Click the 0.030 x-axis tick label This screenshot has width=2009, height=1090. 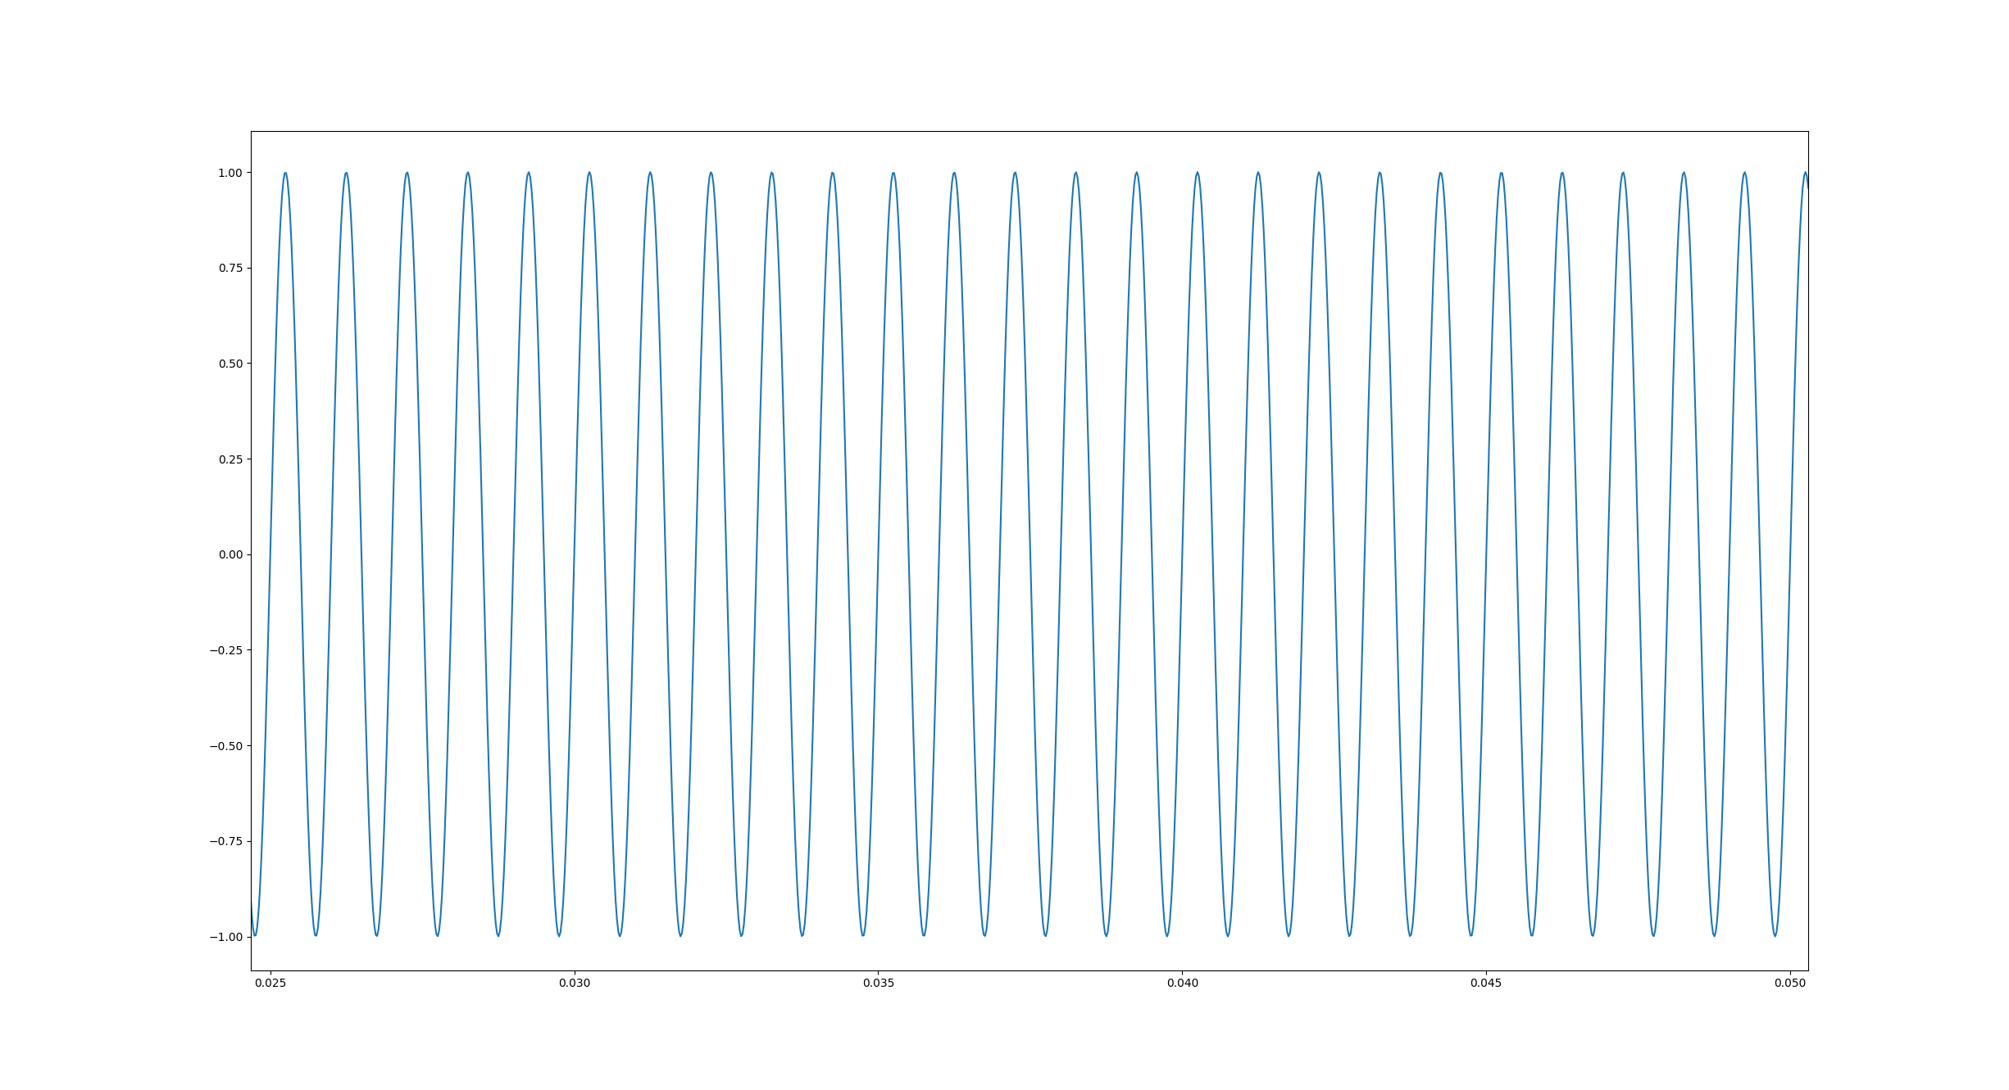[x=575, y=983]
